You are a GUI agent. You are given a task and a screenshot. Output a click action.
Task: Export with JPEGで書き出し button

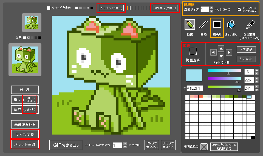click(x=168, y=145)
